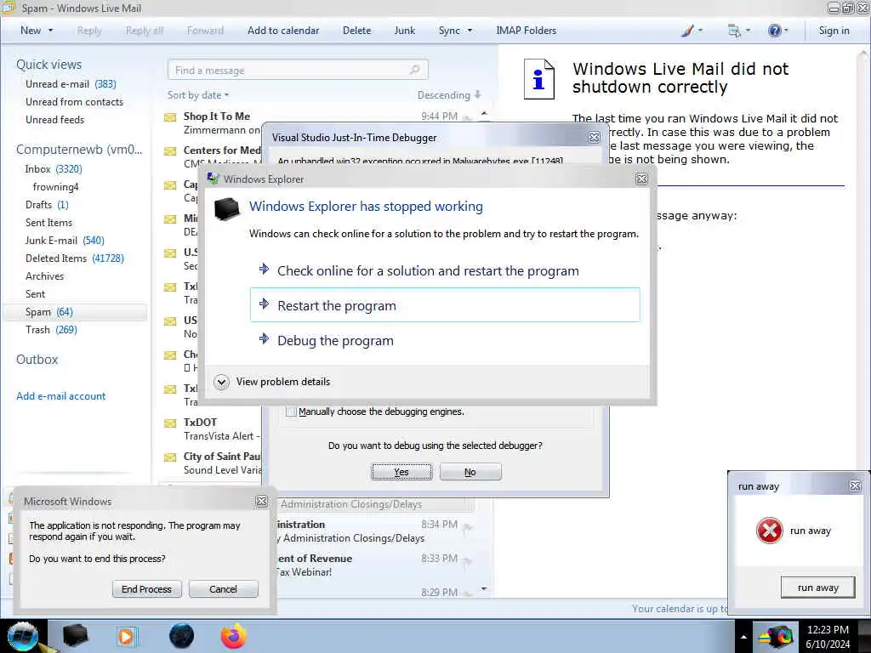Screen dimensions: 871x653
Task: Open the Windows Start orb
Action: pos(23,636)
